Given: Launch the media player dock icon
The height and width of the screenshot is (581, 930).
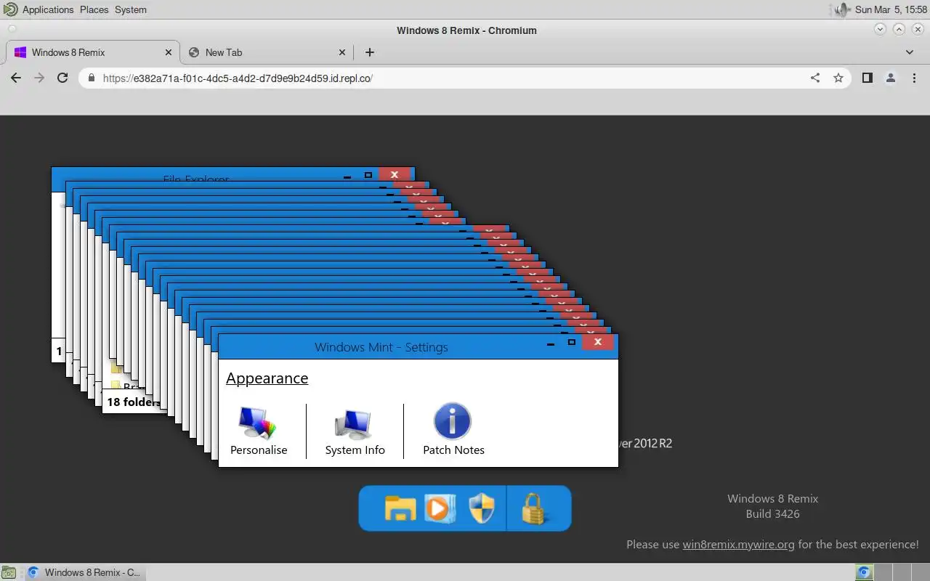Looking at the screenshot, I should pos(440,508).
